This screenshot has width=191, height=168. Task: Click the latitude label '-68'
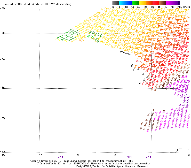(x=3, y=118)
